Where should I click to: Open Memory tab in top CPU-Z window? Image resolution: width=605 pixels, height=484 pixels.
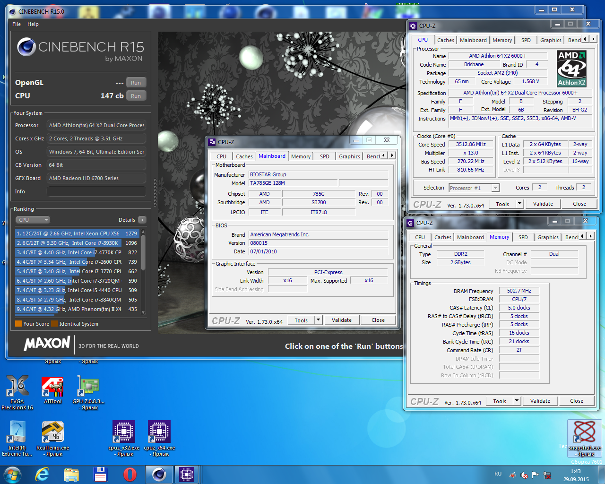[502, 40]
